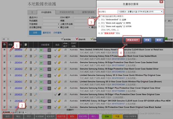Toggle the select-all checkbox in the table header

(x=4, y=44)
